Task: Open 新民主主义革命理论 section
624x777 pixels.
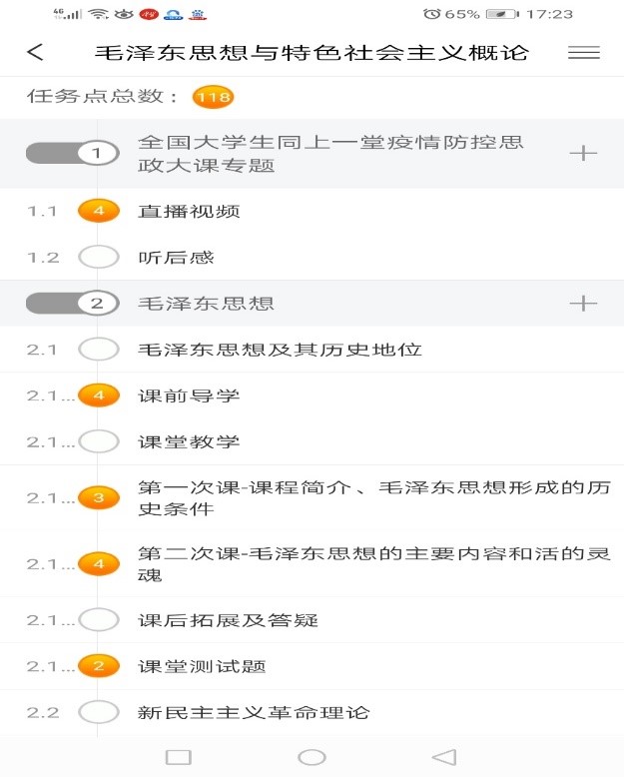Action: coord(312,712)
